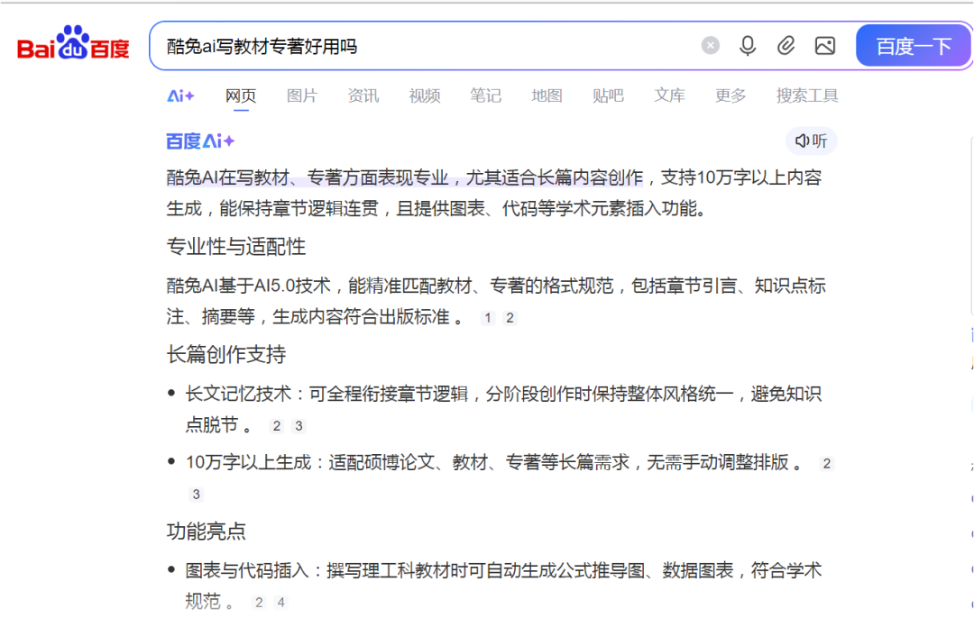
Task: Open citation 2 after 调整排版
Action: pyautogui.click(x=826, y=463)
